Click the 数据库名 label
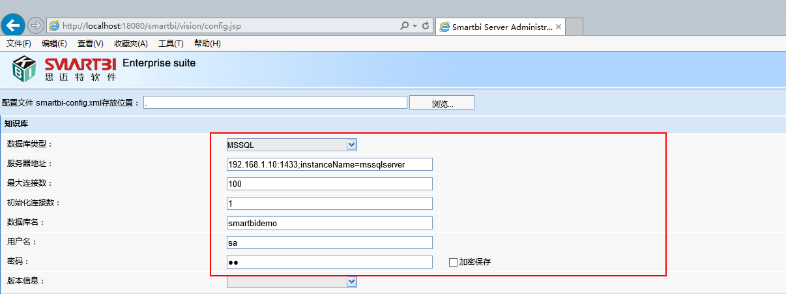The image size is (786, 294). 24,222
